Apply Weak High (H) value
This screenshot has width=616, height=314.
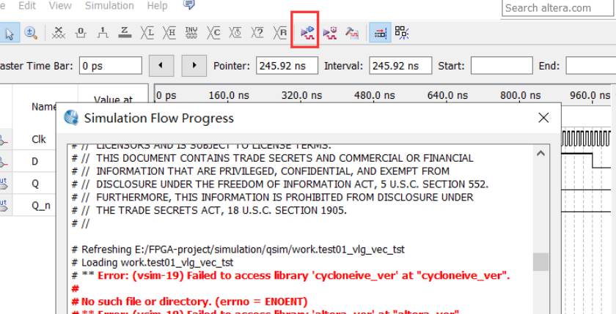[169, 33]
